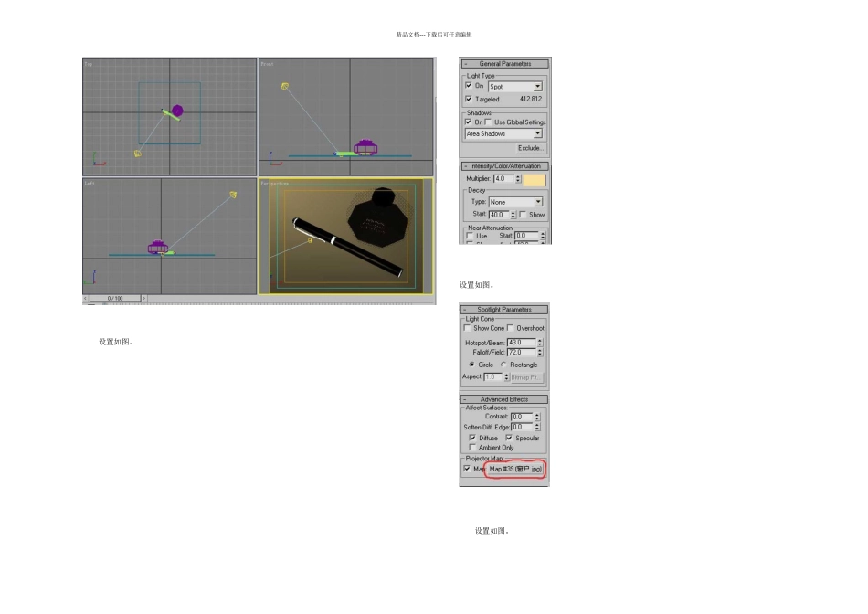This screenshot has width=868, height=614.
Task: Collapse the Intensity/Color/Attenuation rollout
Action: (505, 166)
